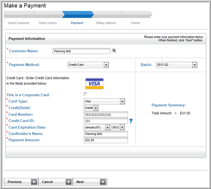Image resolution: width=211 pixels, height=189 pixels.
Task: Click the Visa card logo image
Action: tap(94, 84)
